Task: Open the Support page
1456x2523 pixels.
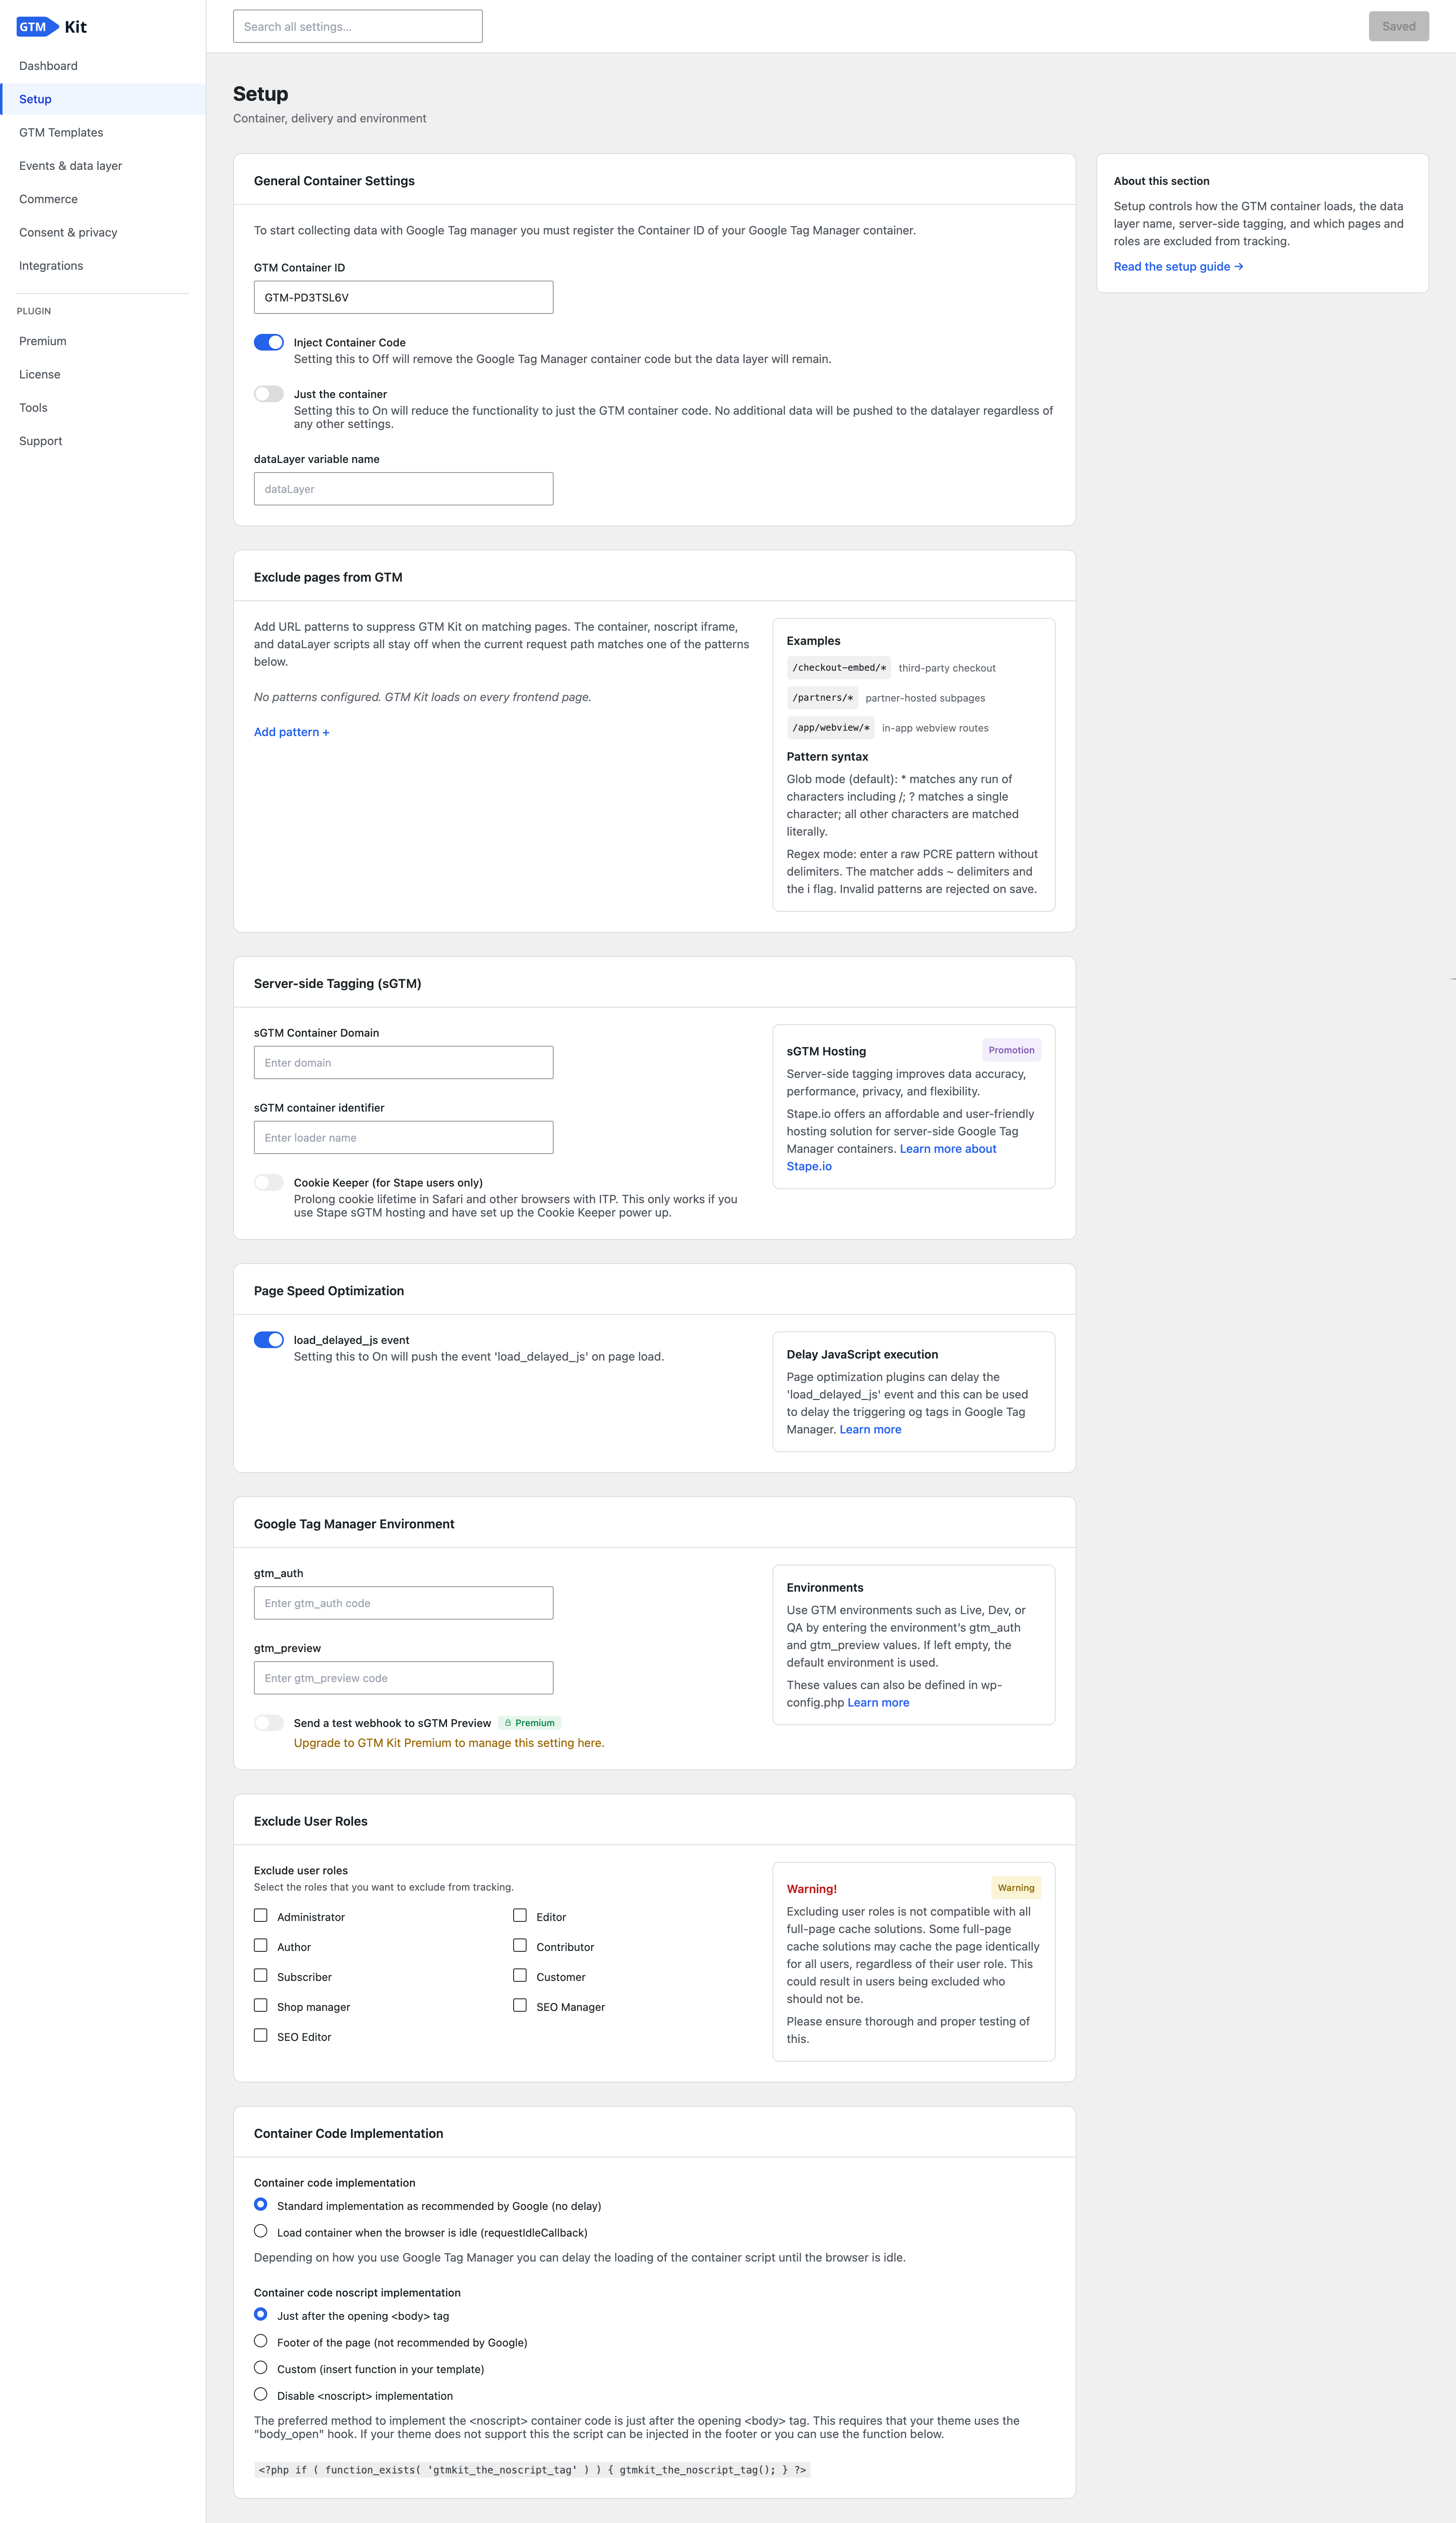Action: tap(41, 441)
